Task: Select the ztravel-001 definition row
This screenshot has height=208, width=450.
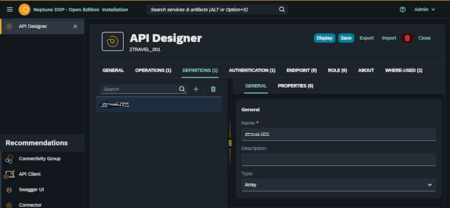Action: tap(159, 105)
